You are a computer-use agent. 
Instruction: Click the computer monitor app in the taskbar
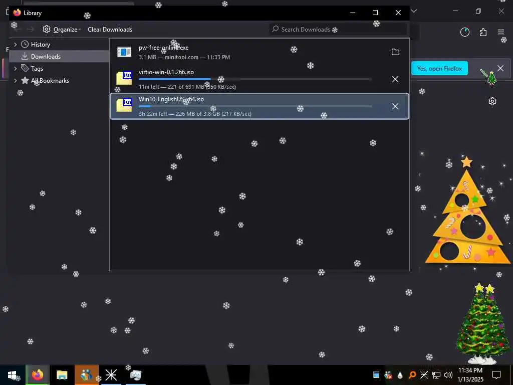click(135, 375)
